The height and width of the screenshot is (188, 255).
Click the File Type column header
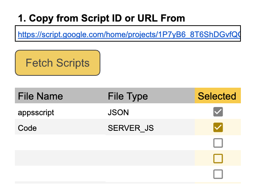(x=128, y=96)
